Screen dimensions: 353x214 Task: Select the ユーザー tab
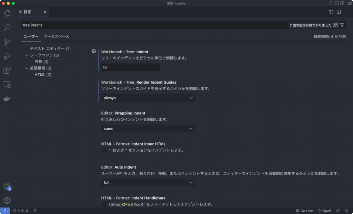[31, 36]
